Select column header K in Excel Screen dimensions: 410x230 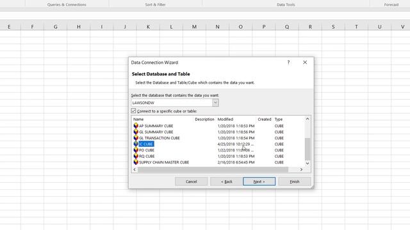pyautogui.click(x=148, y=27)
